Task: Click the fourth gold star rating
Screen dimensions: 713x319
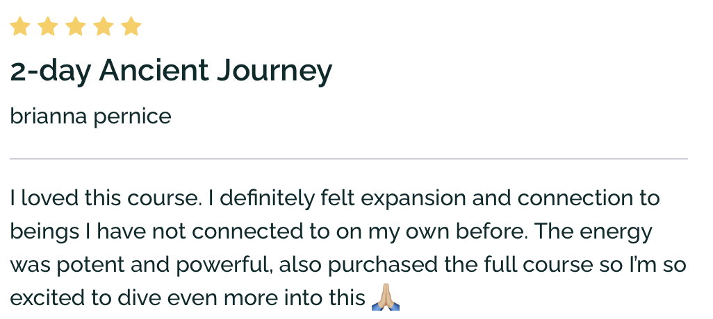Action: click(103, 27)
